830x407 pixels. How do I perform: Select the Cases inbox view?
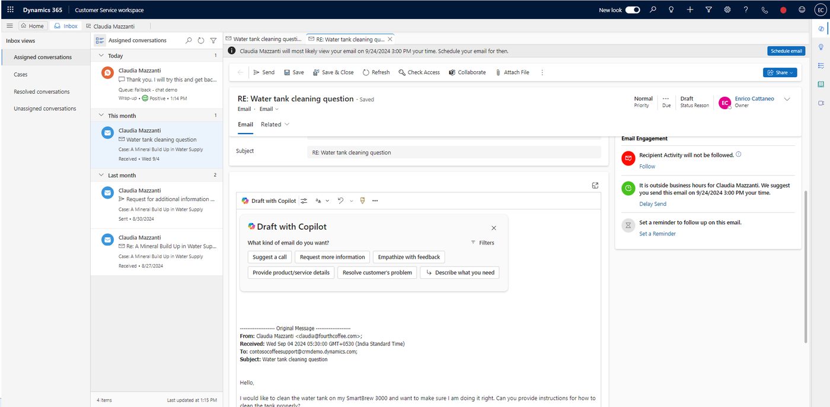45,75
